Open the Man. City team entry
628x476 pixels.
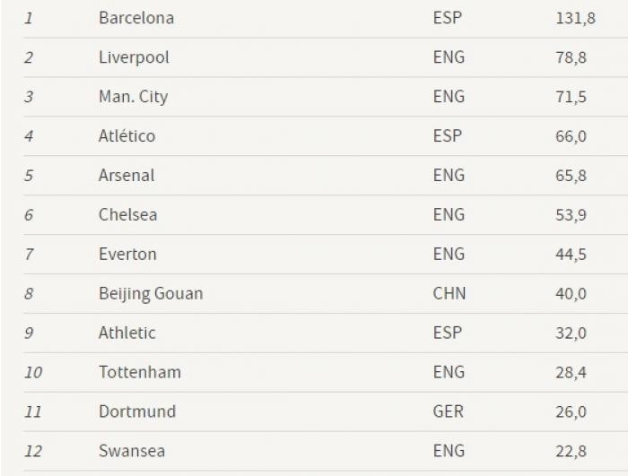click(x=134, y=97)
